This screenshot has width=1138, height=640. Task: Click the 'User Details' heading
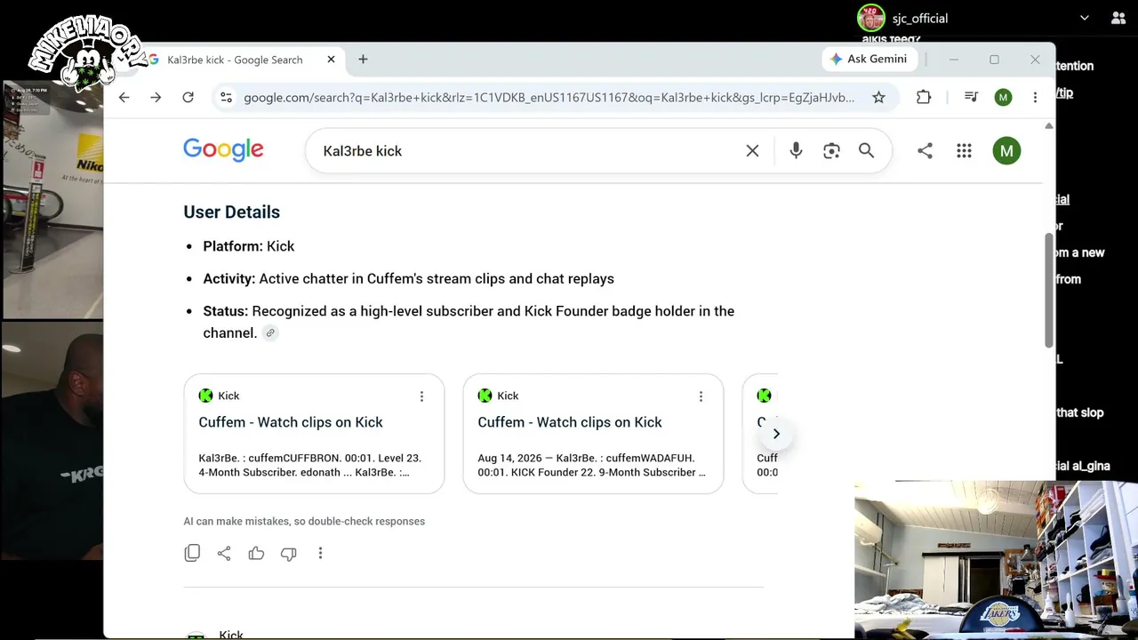[x=231, y=212]
